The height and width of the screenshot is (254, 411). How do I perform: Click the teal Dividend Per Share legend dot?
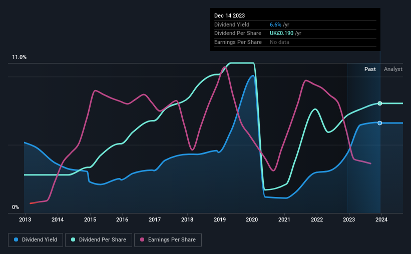pos(73,239)
